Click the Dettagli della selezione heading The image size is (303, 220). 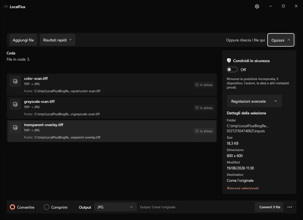pos(246,113)
